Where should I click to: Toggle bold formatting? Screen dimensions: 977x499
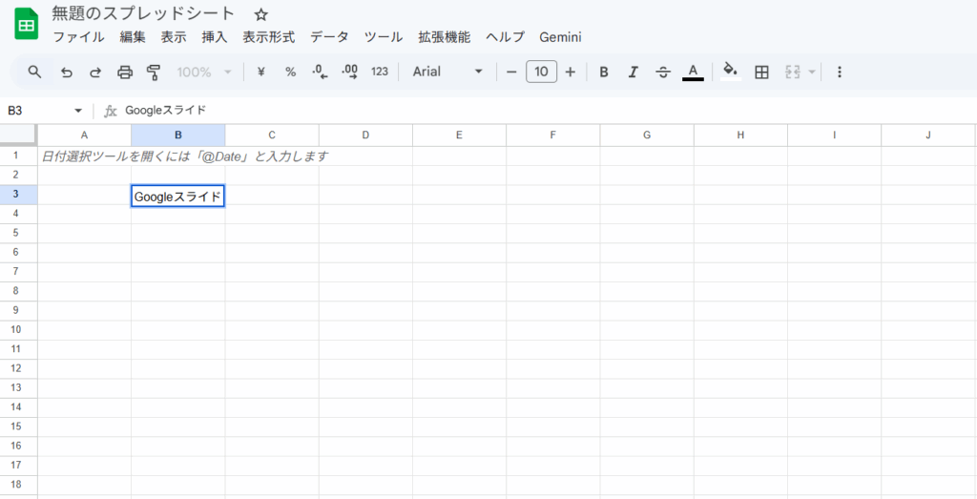(603, 72)
